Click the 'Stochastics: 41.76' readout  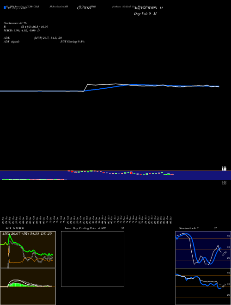pyautogui.click(x=15, y=23)
